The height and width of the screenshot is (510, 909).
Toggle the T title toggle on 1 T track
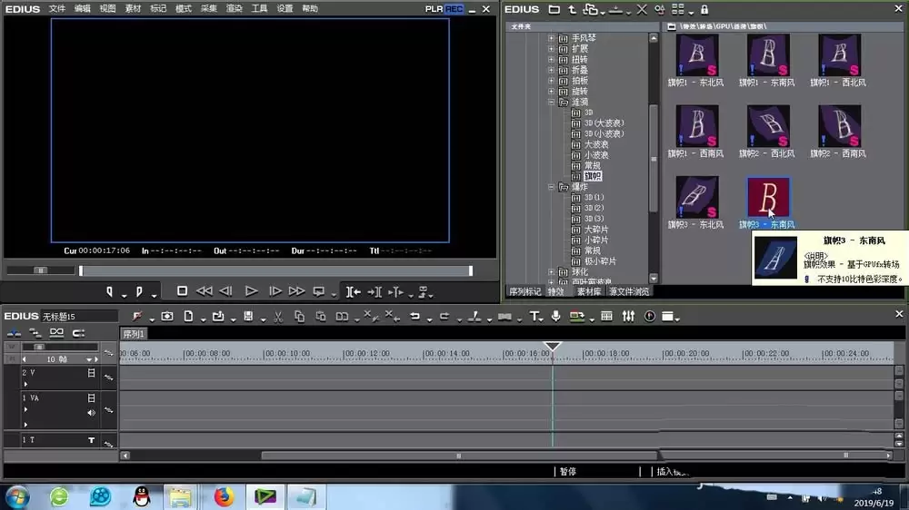coord(91,440)
